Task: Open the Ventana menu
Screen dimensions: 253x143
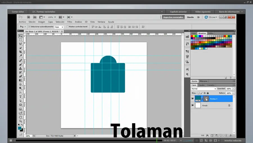Action: 101,22
